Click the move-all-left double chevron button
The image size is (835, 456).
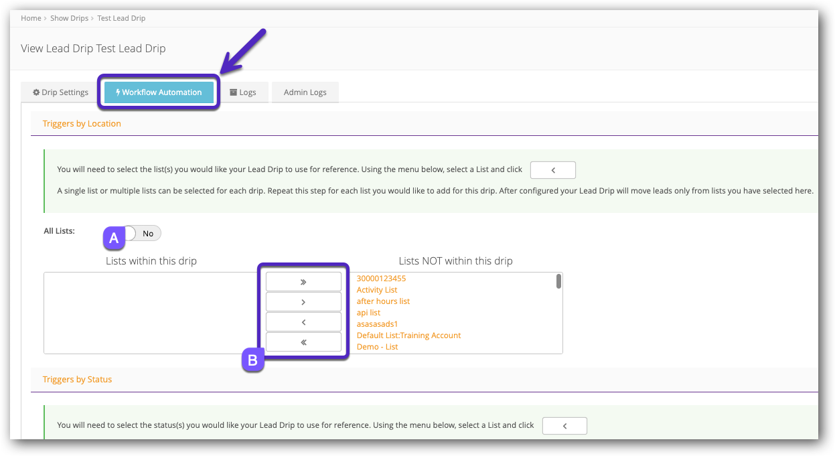point(303,342)
